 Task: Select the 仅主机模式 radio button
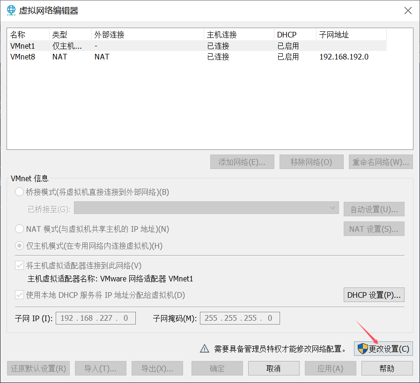point(19,246)
